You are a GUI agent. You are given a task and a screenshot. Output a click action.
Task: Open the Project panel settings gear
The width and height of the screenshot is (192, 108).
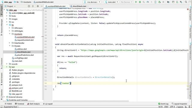[x=38, y=6]
